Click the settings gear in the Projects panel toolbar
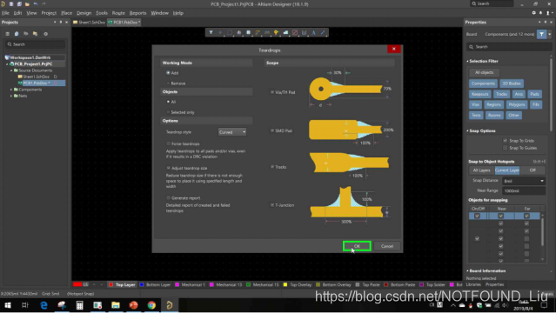This screenshot has width=556, height=313. (x=46, y=34)
